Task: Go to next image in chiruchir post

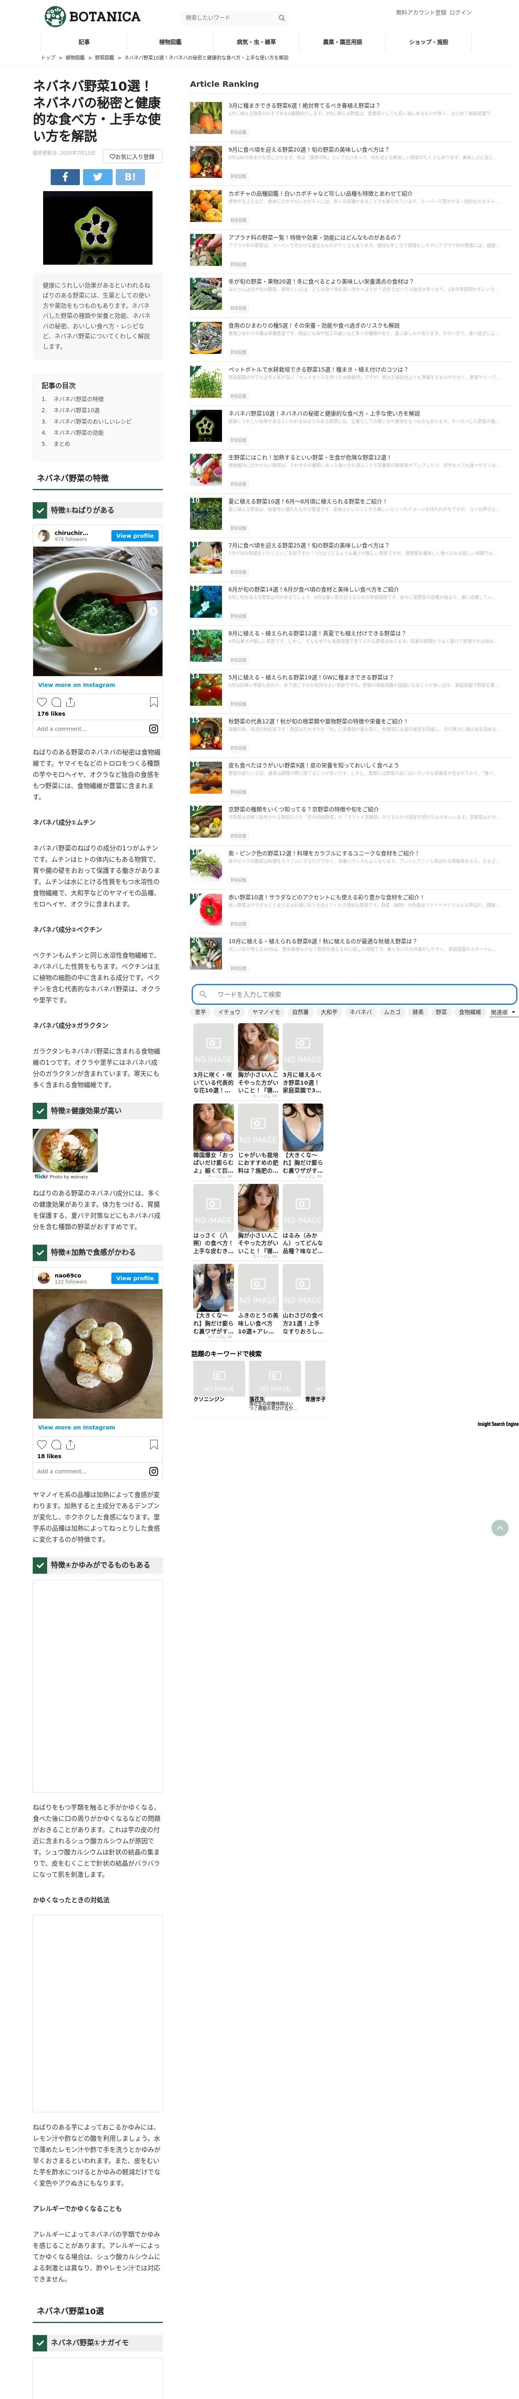Action: coord(153,612)
